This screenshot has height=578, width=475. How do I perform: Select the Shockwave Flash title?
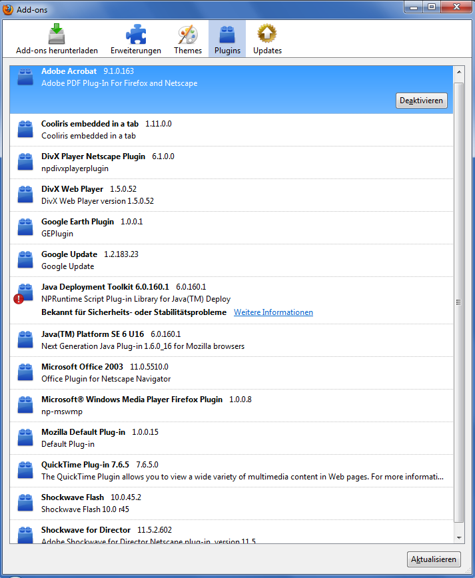click(x=73, y=497)
